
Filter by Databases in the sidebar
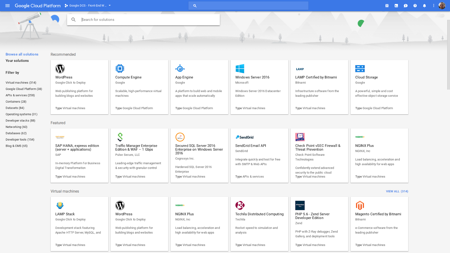pyautogui.click(x=16, y=133)
